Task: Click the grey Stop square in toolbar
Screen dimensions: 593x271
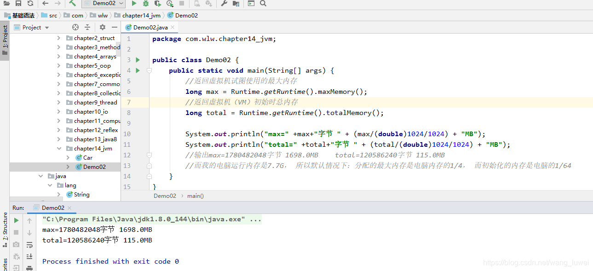Action: (182, 3)
